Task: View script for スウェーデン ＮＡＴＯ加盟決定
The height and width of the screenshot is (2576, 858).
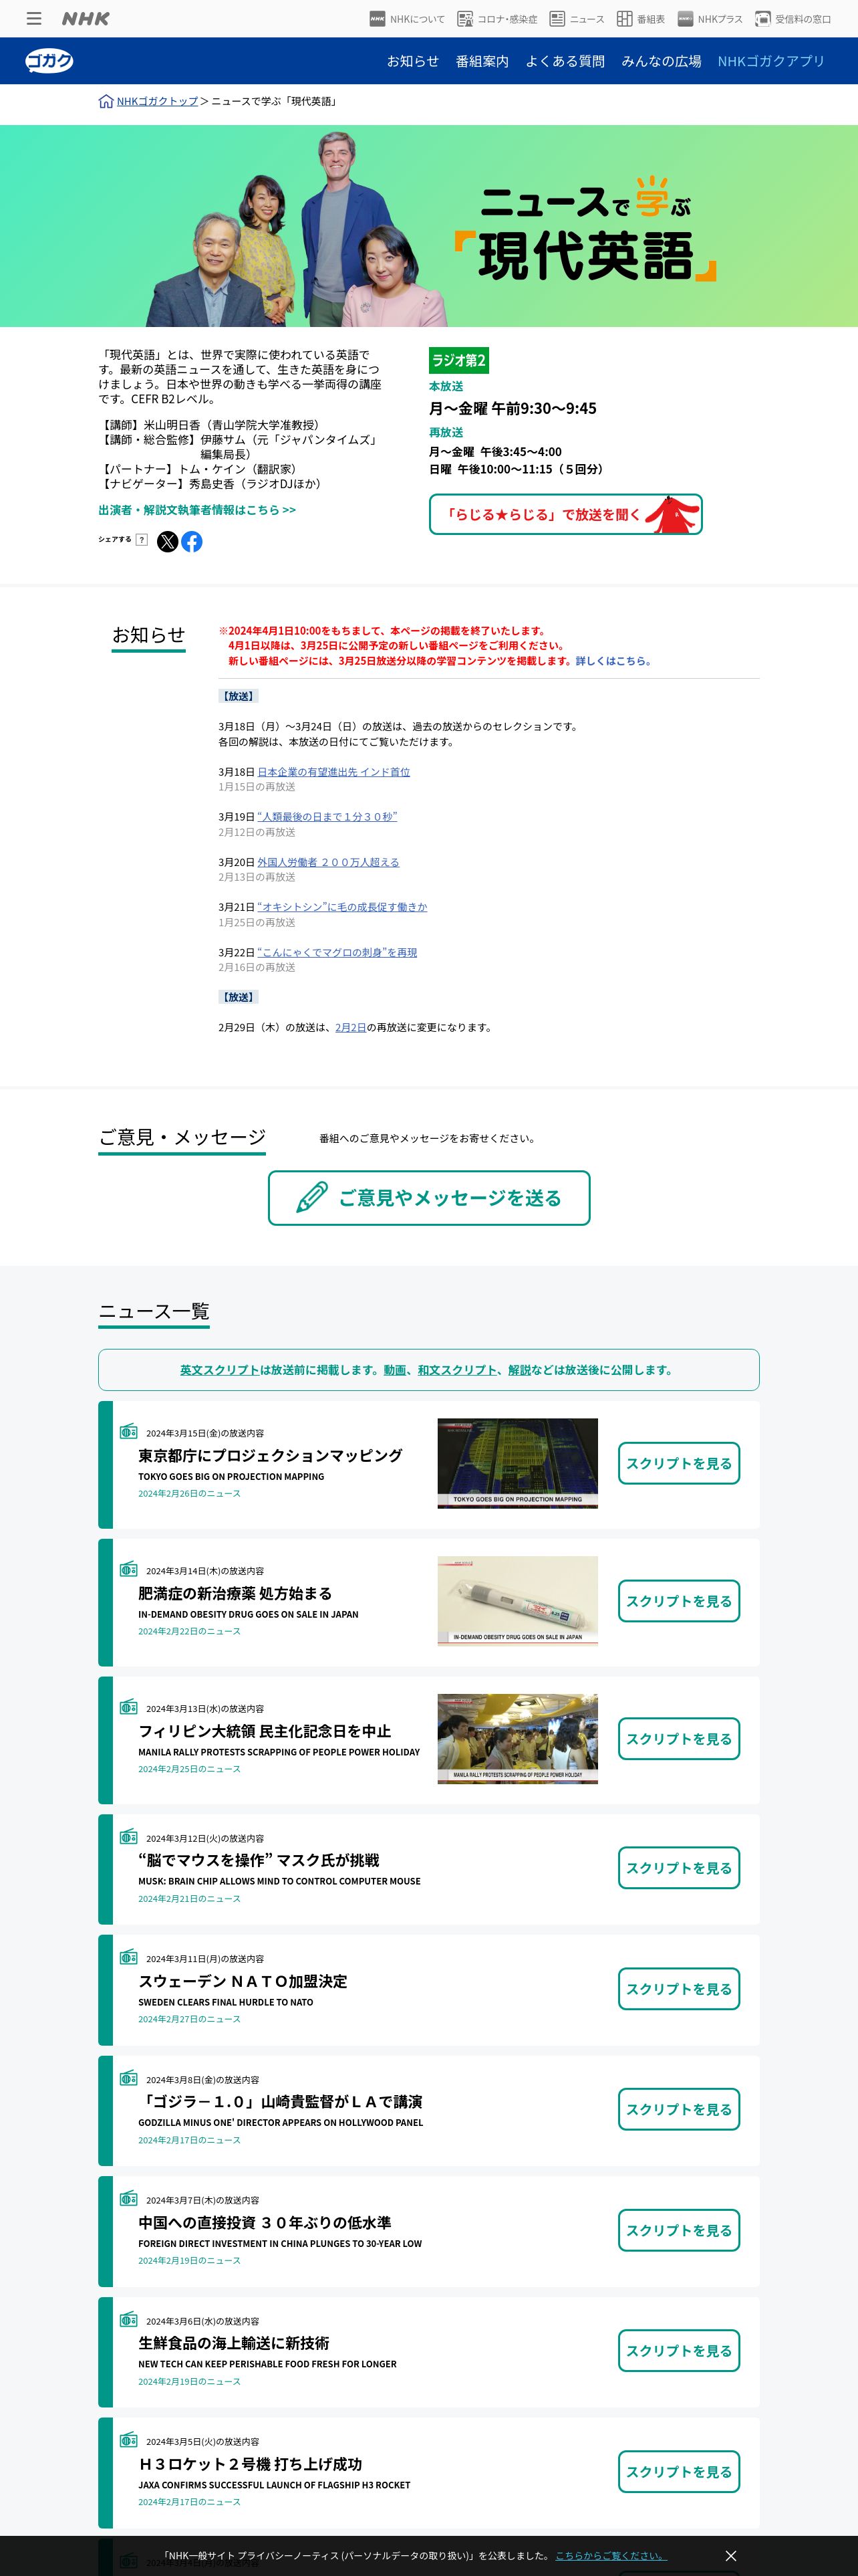Action: (x=679, y=1989)
